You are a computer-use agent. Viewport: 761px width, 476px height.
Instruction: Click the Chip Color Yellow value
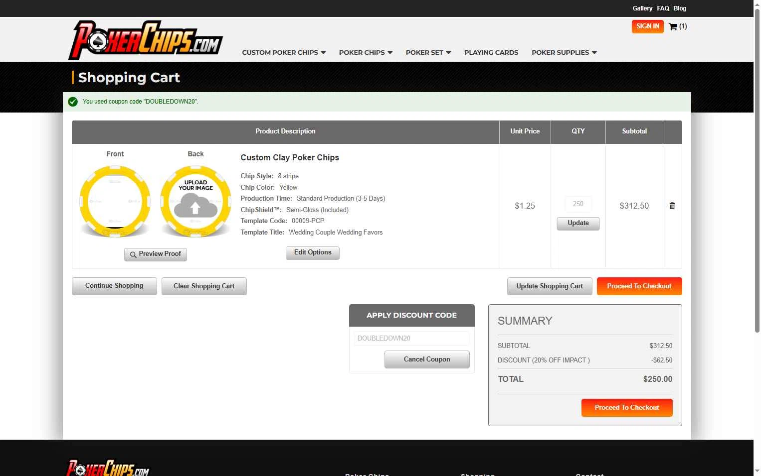[288, 188]
